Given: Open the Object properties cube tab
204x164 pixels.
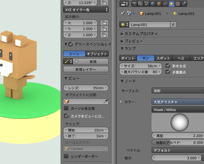Looking at the screenshot, I should (159, 4).
